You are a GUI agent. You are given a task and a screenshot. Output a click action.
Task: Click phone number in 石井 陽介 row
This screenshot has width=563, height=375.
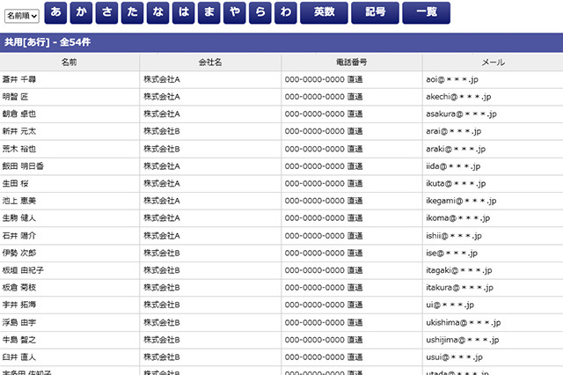(324, 236)
